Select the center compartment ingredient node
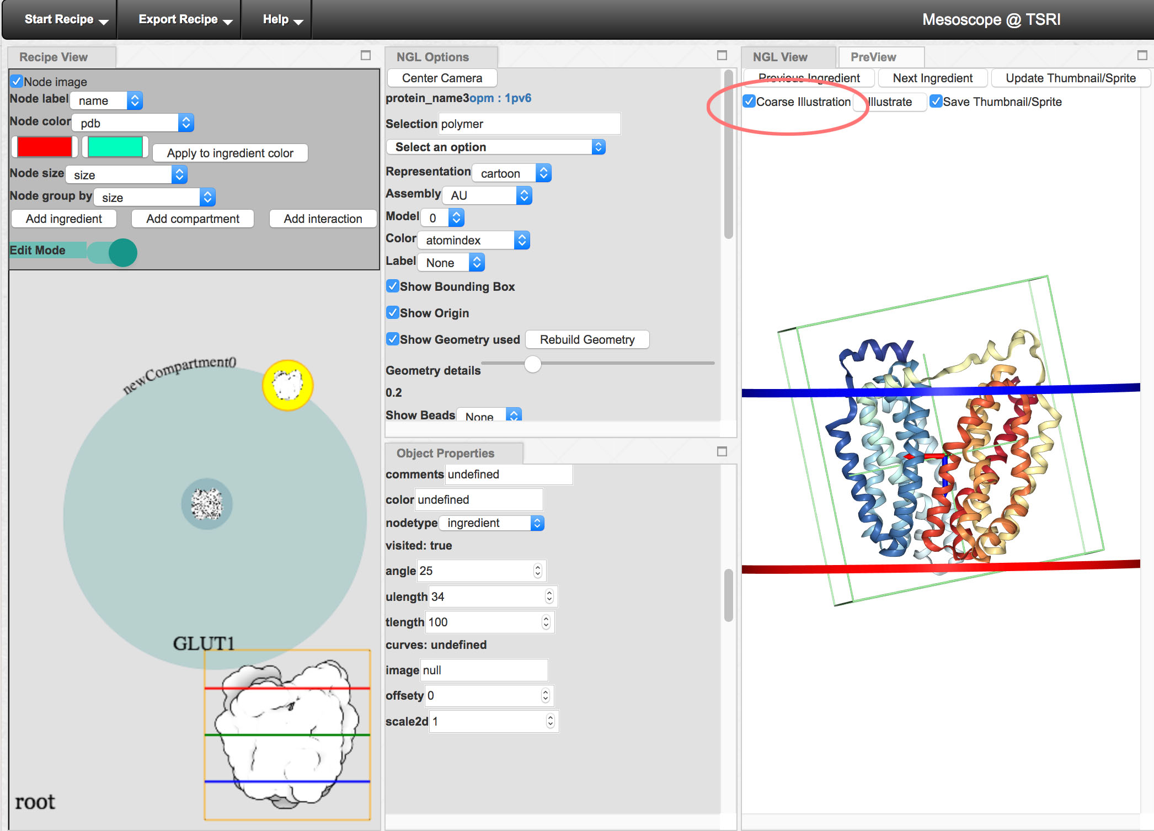Image resolution: width=1154 pixels, height=831 pixels. (x=207, y=504)
